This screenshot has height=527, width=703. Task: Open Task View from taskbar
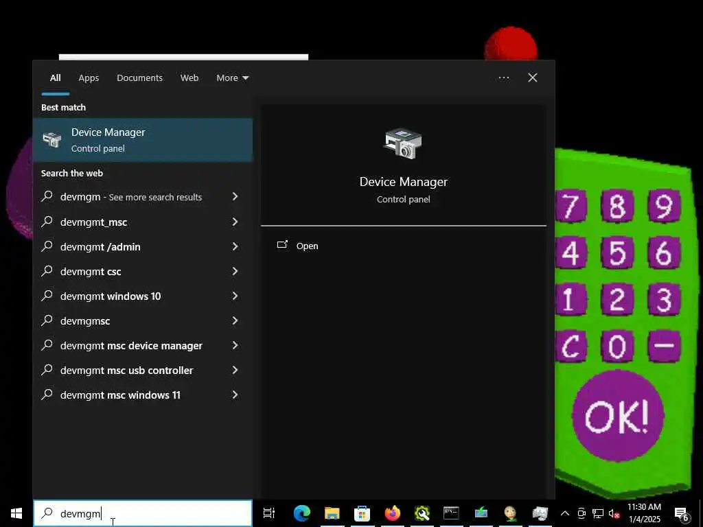tap(269, 513)
